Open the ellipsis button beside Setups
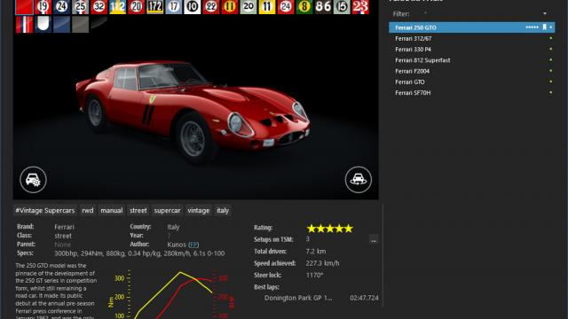 coord(374,239)
